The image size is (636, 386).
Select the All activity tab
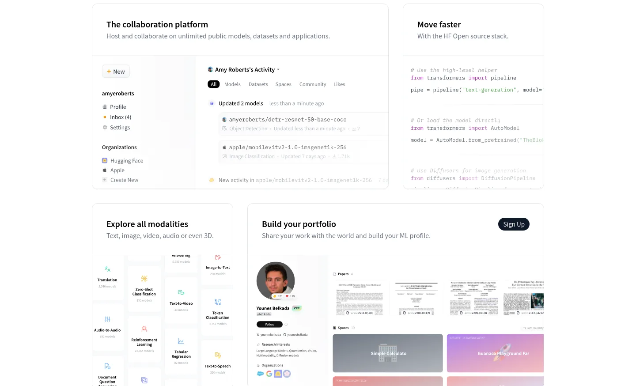[x=214, y=84]
